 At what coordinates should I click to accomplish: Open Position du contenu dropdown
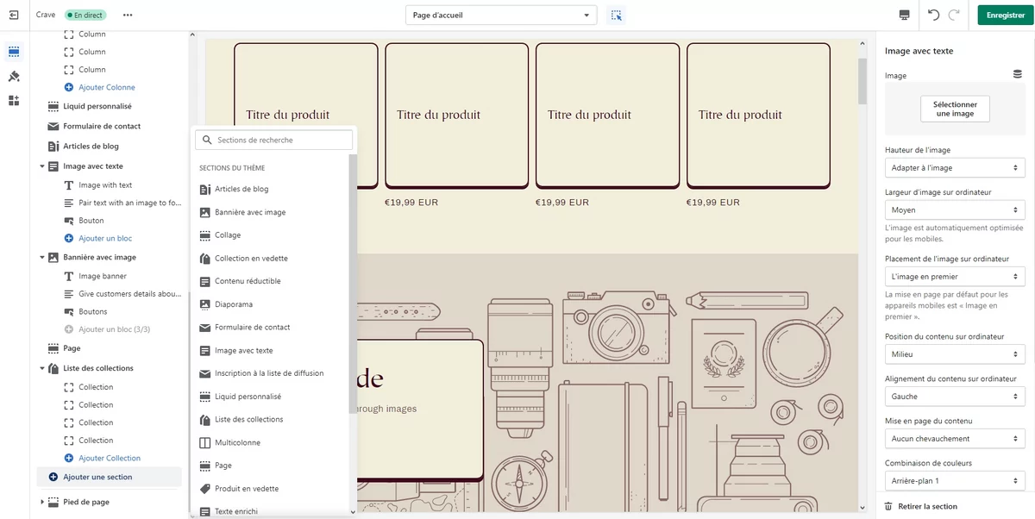click(955, 354)
